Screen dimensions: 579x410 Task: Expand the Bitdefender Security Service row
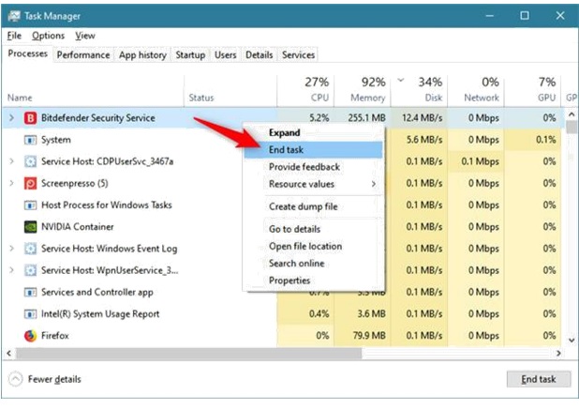tap(11, 118)
